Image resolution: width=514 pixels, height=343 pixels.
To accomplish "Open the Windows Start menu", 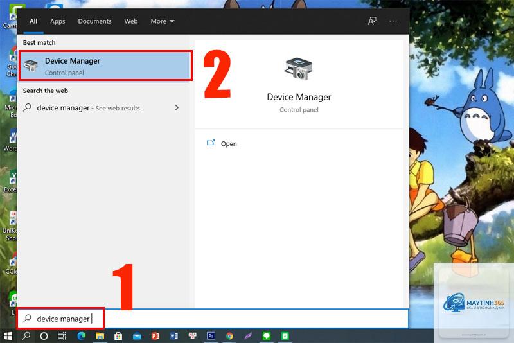I will [x=8, y=336].
